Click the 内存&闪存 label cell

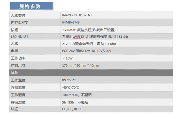pos(19,23)
